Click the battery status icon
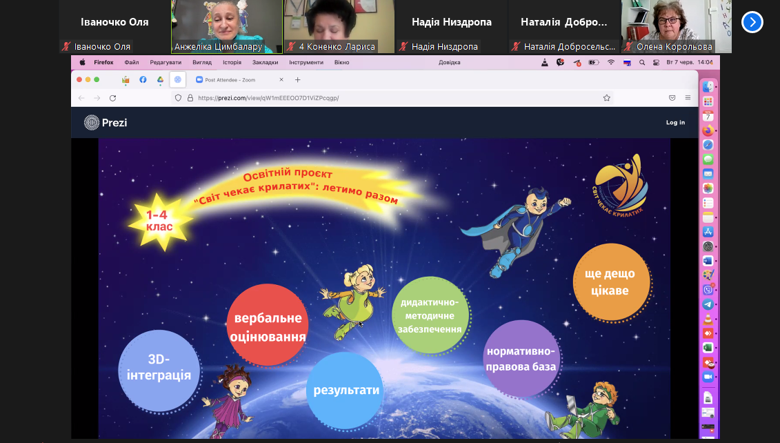The width and height of the screenshot is (780, 443). 594,62
